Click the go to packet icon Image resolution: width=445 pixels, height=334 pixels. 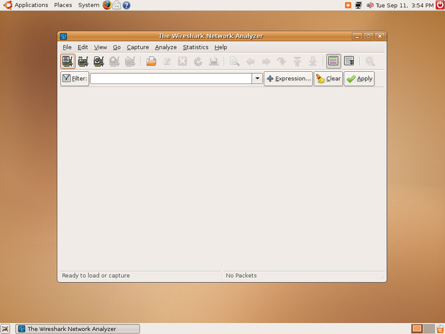pos(281,61)
